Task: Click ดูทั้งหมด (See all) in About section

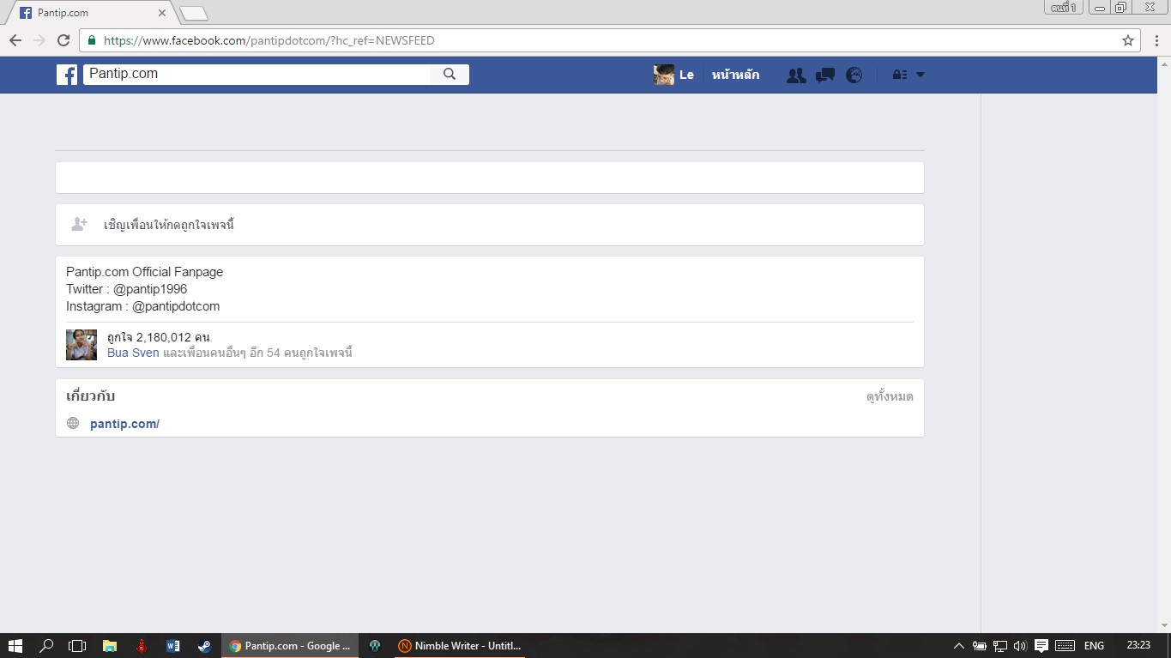Action: [890, 397]
